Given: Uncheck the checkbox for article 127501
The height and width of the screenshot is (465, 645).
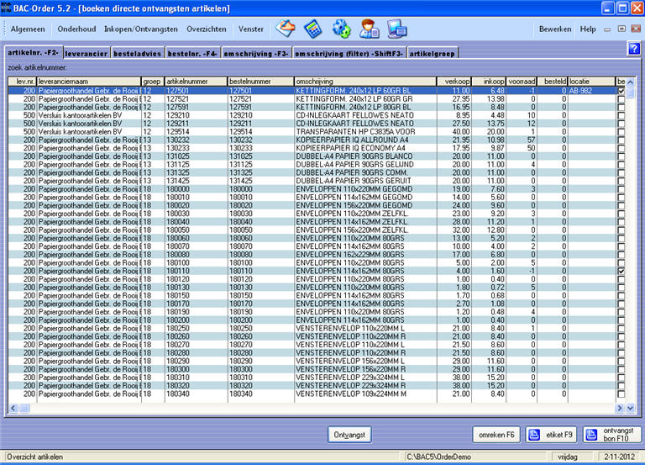Looking at the screenshot, I should pos(621,90).
